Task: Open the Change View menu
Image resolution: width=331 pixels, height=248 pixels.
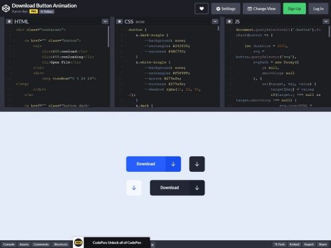Action: [261, 9]
